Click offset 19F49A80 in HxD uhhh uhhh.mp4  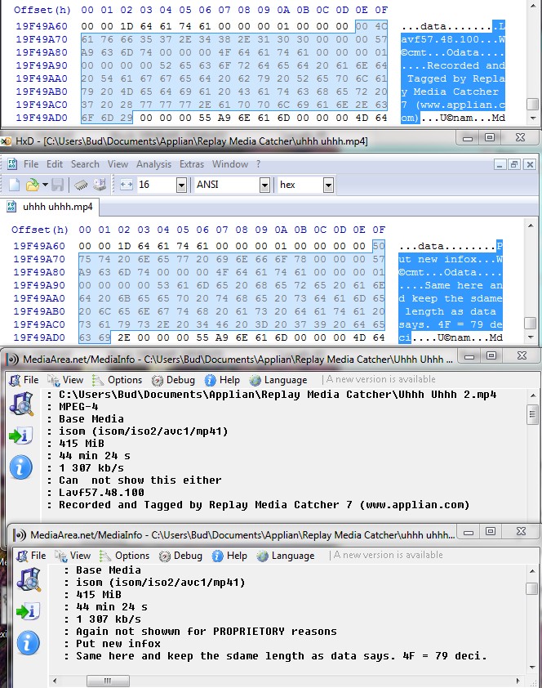pyautogui.click(x=39, y=272)
